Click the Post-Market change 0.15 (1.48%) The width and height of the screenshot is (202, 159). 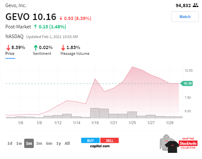click(50, 27)
